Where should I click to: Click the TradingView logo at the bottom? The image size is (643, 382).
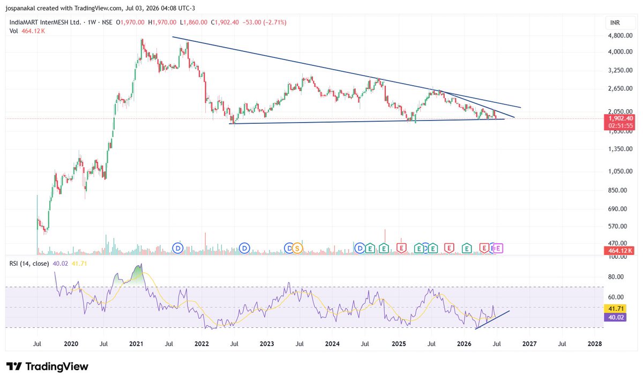click(47, 367)
